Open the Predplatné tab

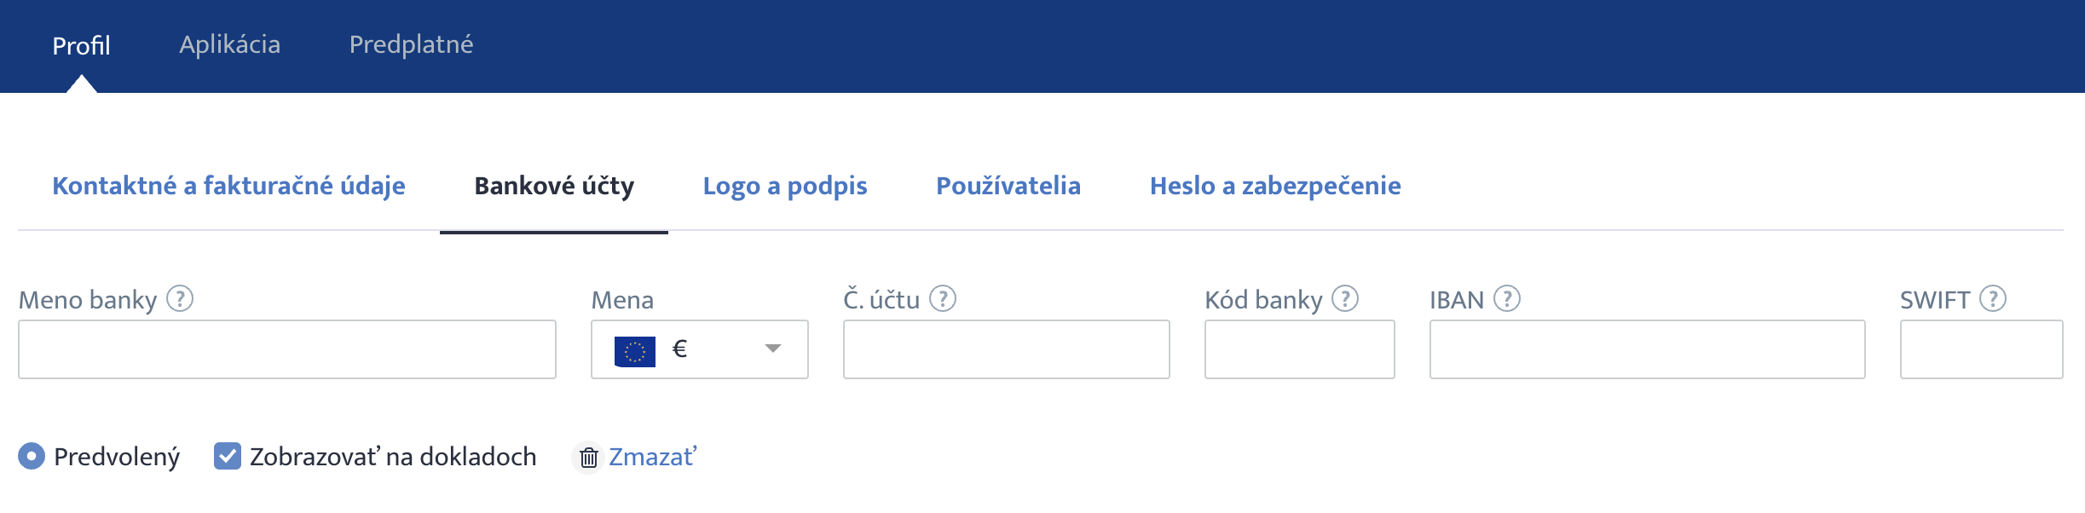click(412, 44)
